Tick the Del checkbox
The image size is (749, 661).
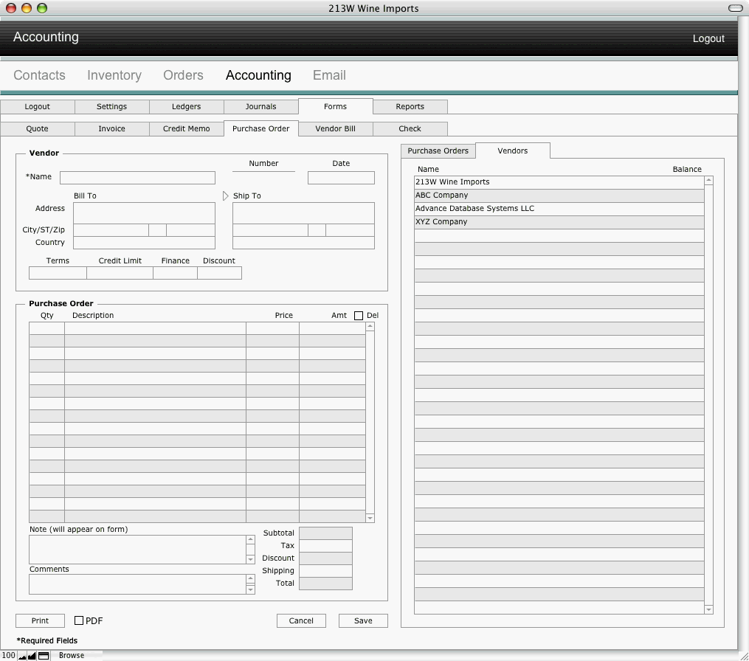(359, 316)
